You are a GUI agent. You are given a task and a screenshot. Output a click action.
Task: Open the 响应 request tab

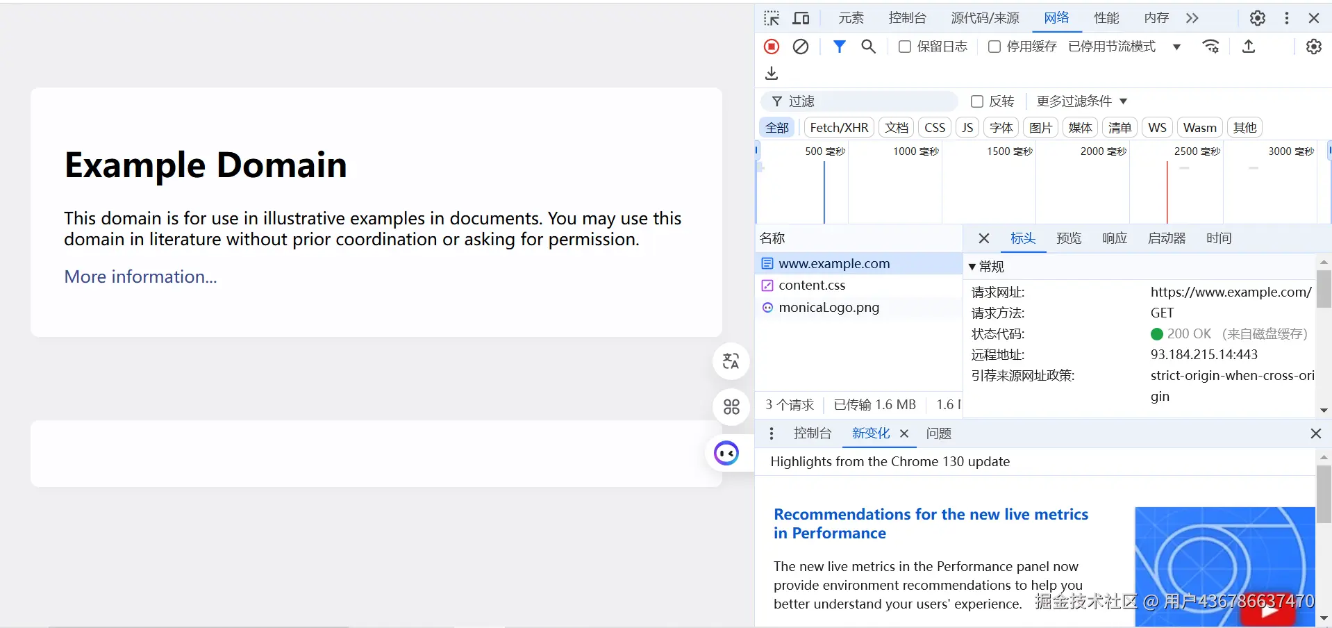click(1115, 238)
